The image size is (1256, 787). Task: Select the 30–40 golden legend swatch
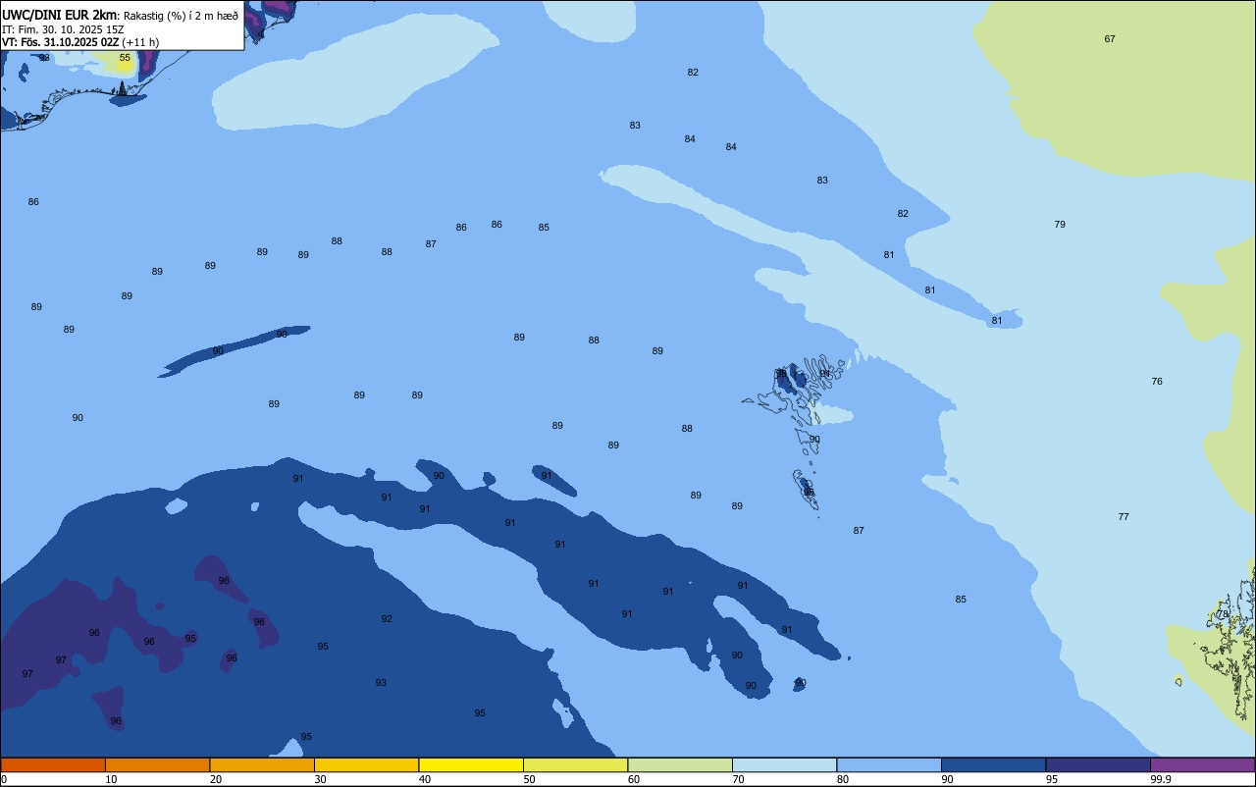coord(366,764)
